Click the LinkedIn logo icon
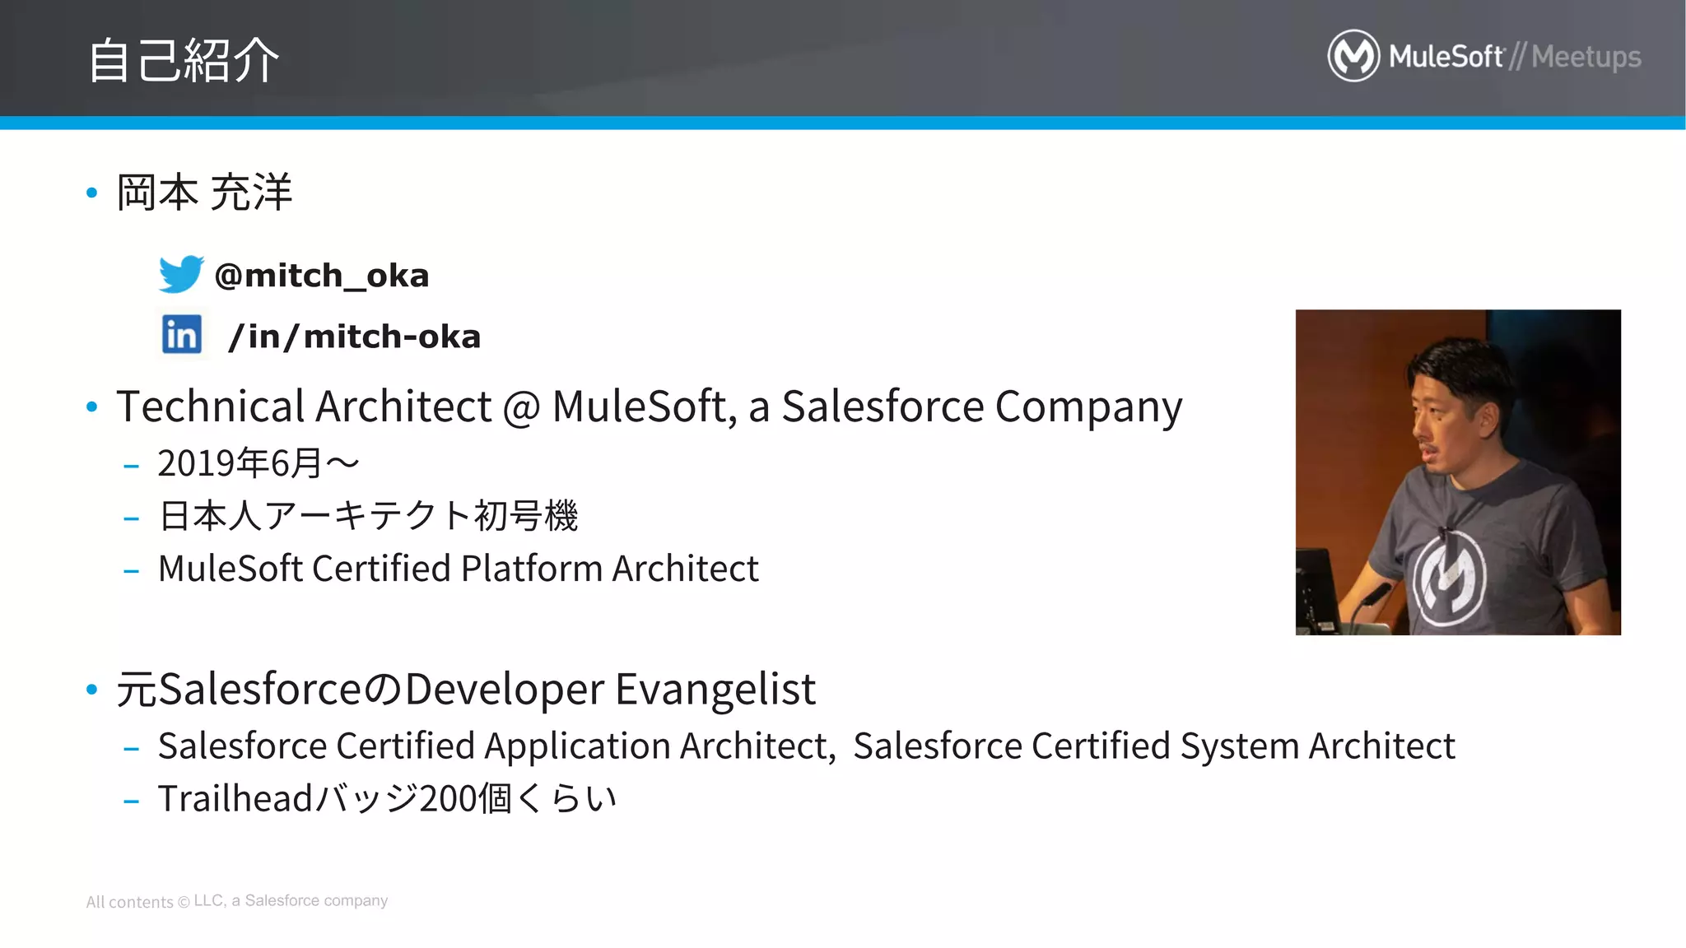Image resolution: width=1686 pixels, height=948 pixels. pyautogui.click(x=182, y=334)
